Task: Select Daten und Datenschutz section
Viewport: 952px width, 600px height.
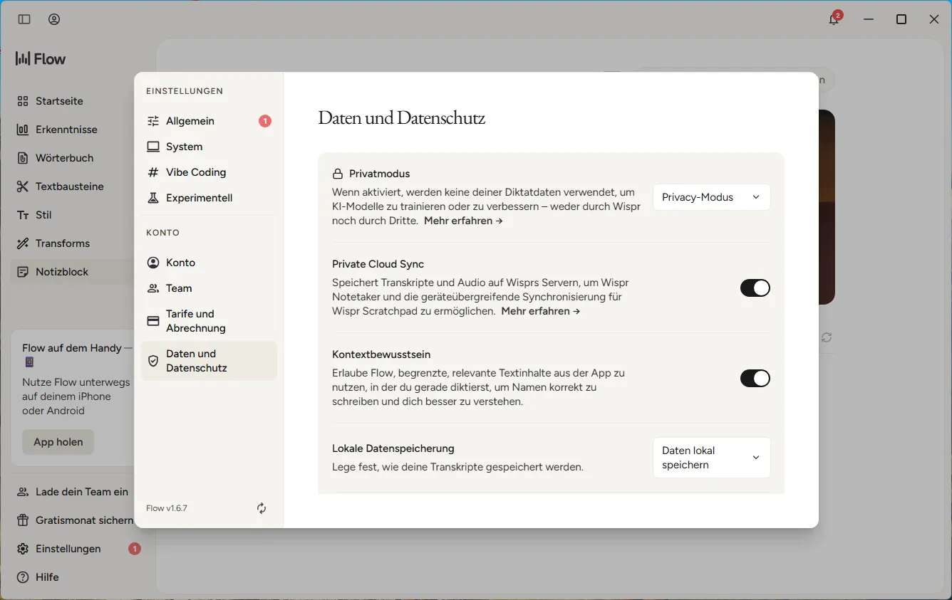Action: point(209,361)
